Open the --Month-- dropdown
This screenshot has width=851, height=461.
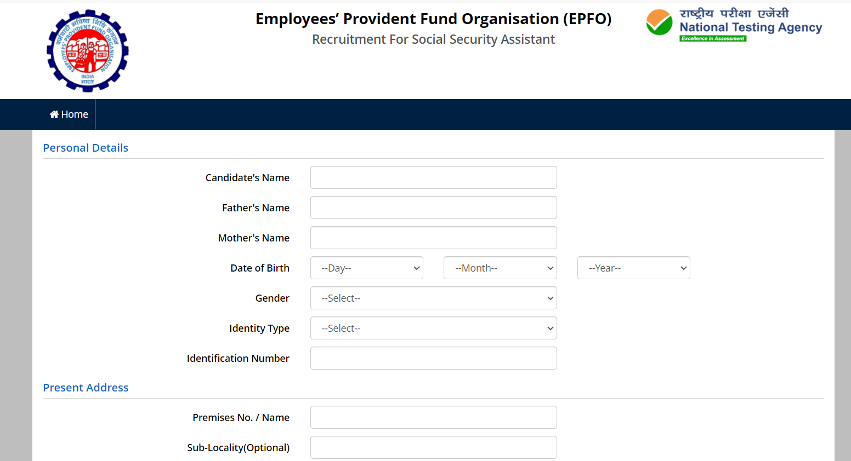(500, 268)
